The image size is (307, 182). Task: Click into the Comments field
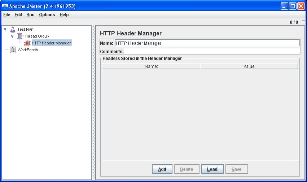click(x=211, y=51)
